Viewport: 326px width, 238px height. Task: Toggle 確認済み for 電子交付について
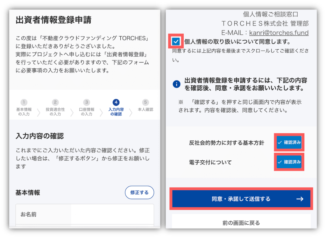(289, 162)
